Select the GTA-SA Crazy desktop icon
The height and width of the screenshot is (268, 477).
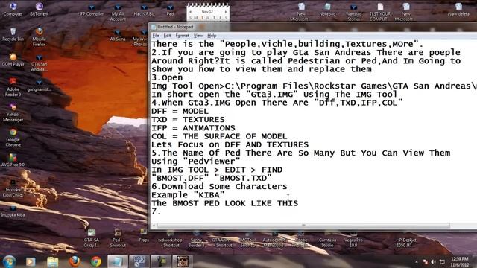(91, 238)
